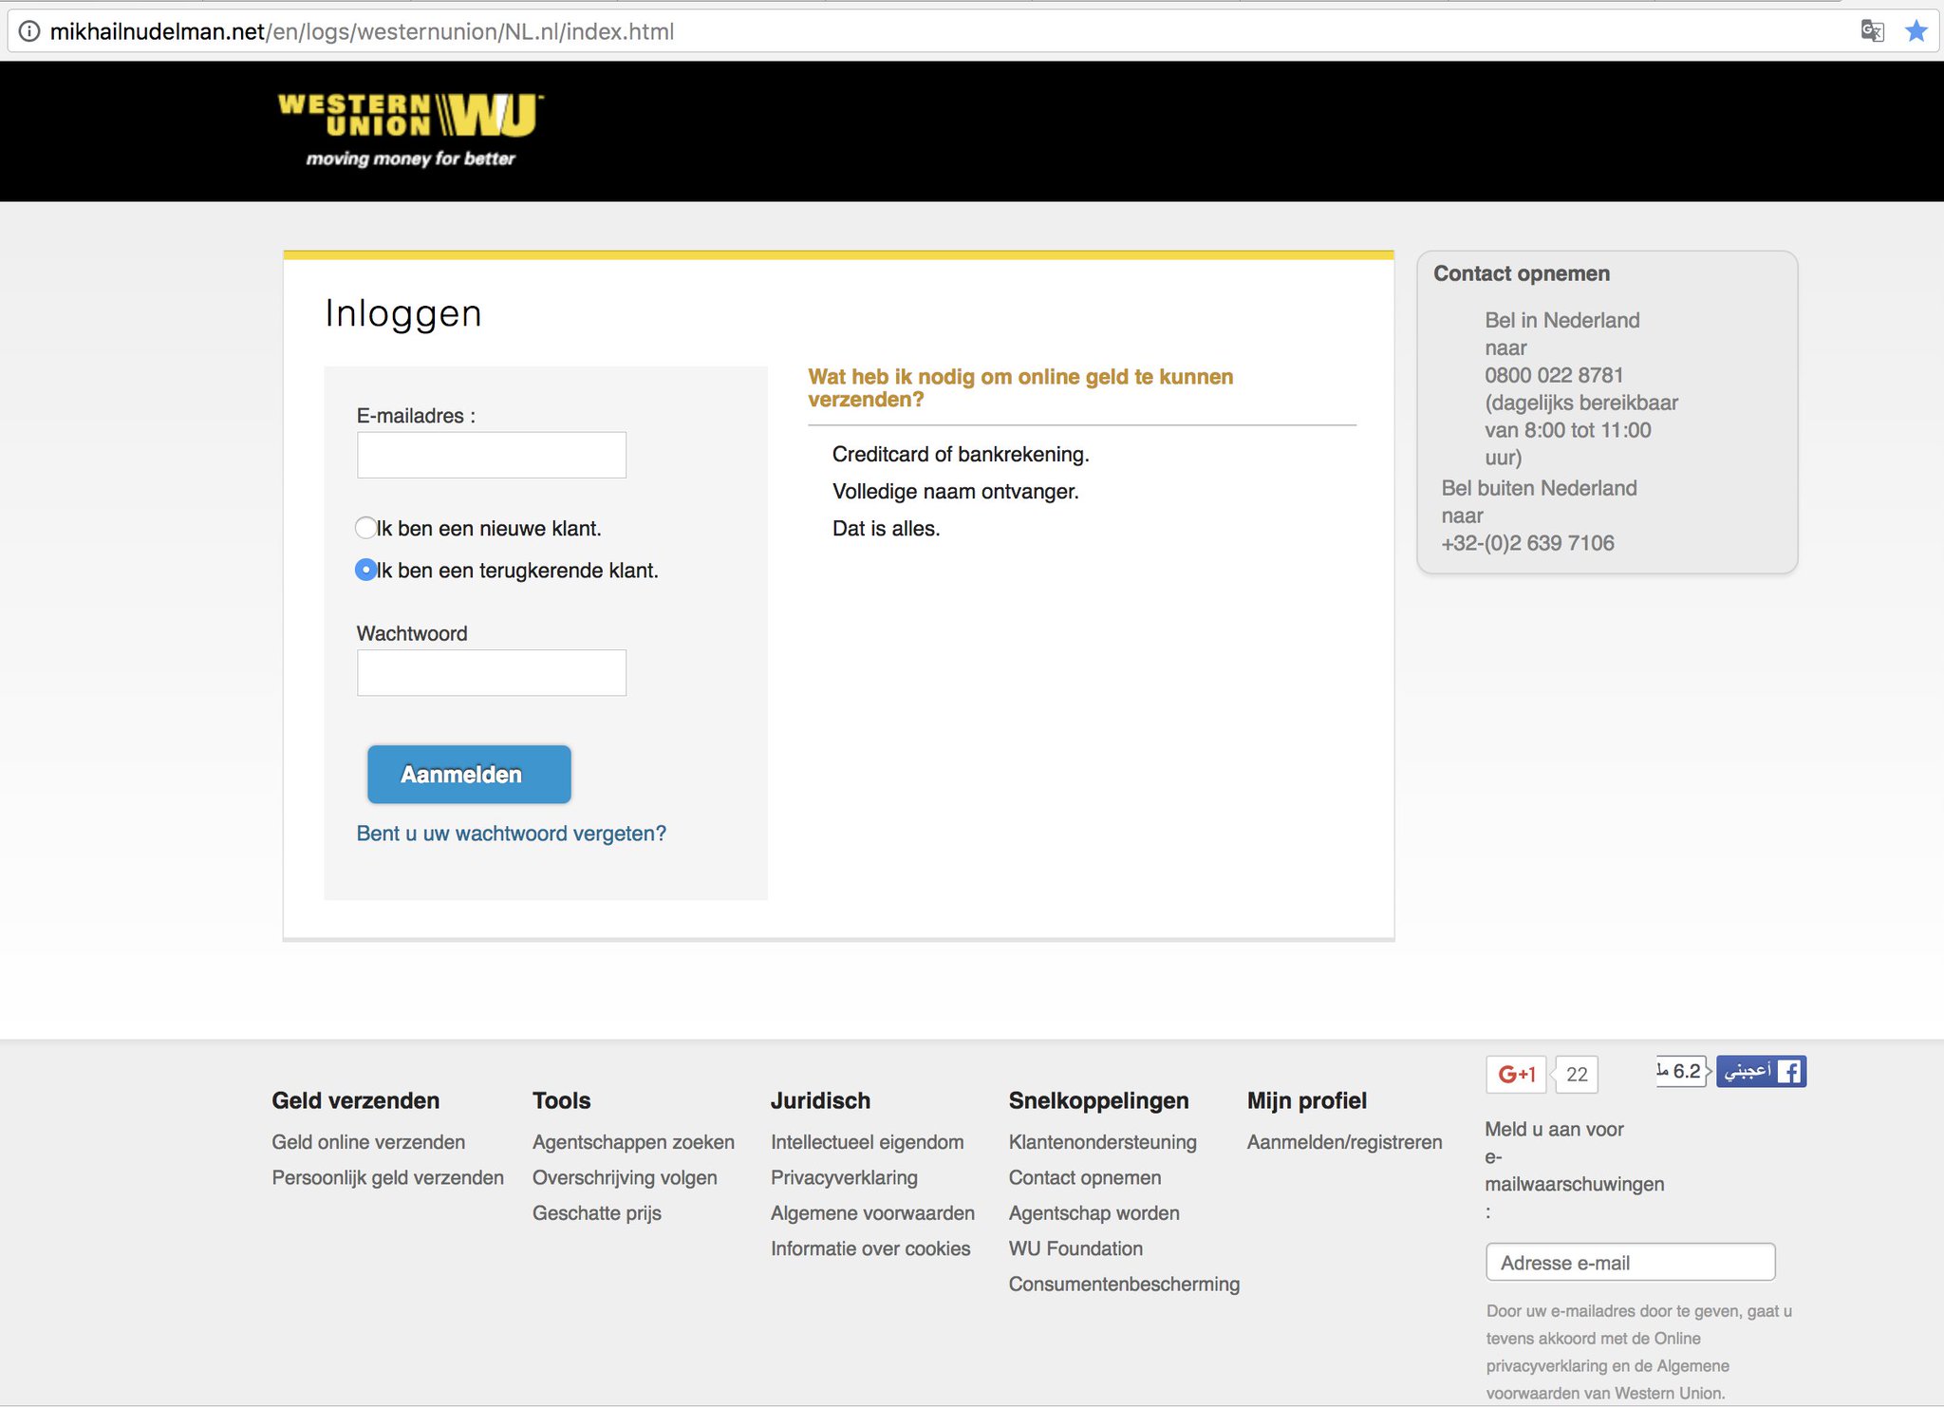
Task: Click the Google +1 button
Action: [1515, 1074]
